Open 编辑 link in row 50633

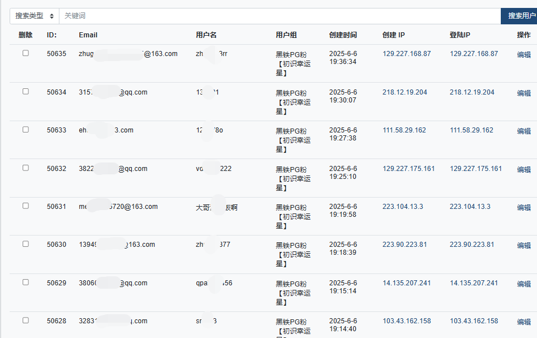click(523, 131)
